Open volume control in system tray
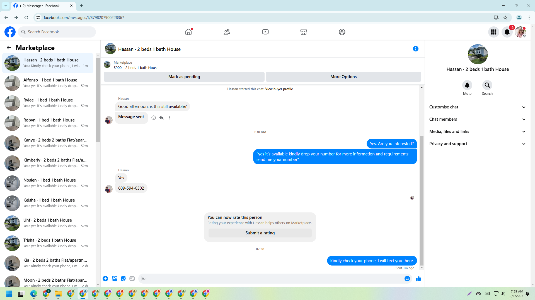 pos(503,294)
